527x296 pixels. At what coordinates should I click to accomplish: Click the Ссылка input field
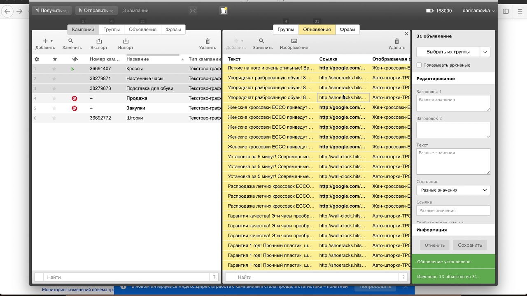(453, 210)
